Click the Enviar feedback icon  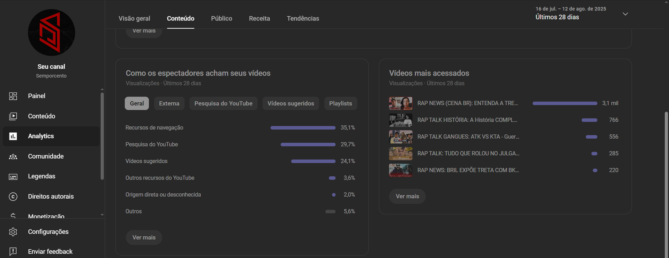(x=13, y=251)
